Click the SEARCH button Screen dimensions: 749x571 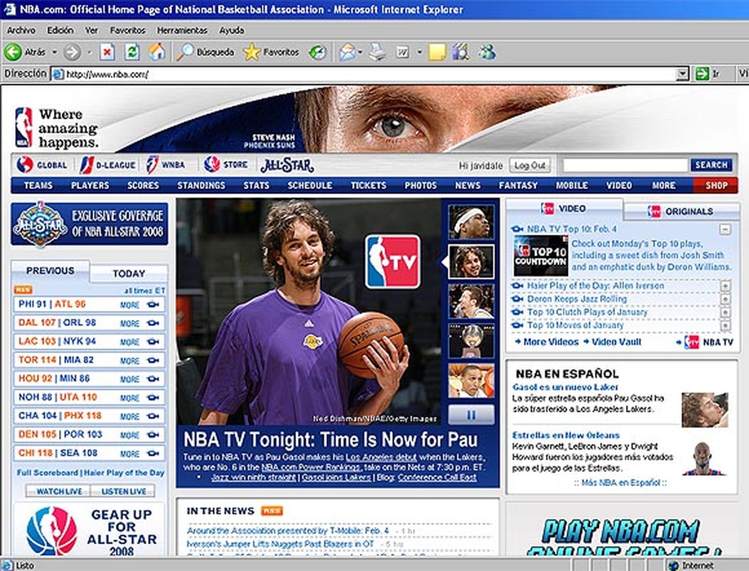click(x=711, y=165)
